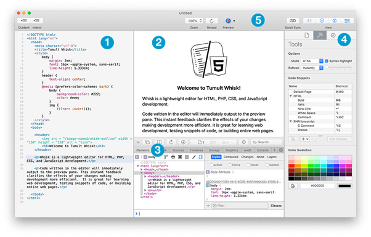The width and height of the screenshot is (371, 237).
Task: Click the inspector dock side icon
Action: [x=159, y=142]
